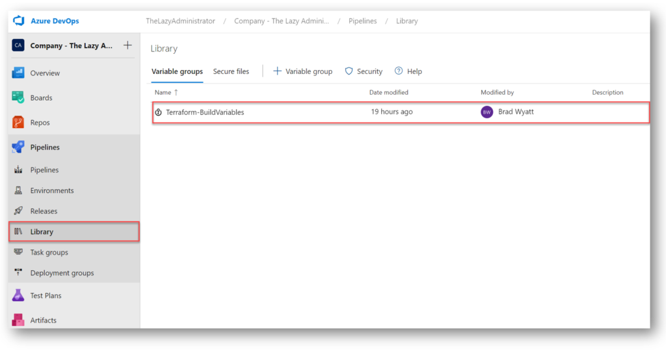Open Releases label under Pipelines
Screen dimensions: 666x352
click(44, 211)
